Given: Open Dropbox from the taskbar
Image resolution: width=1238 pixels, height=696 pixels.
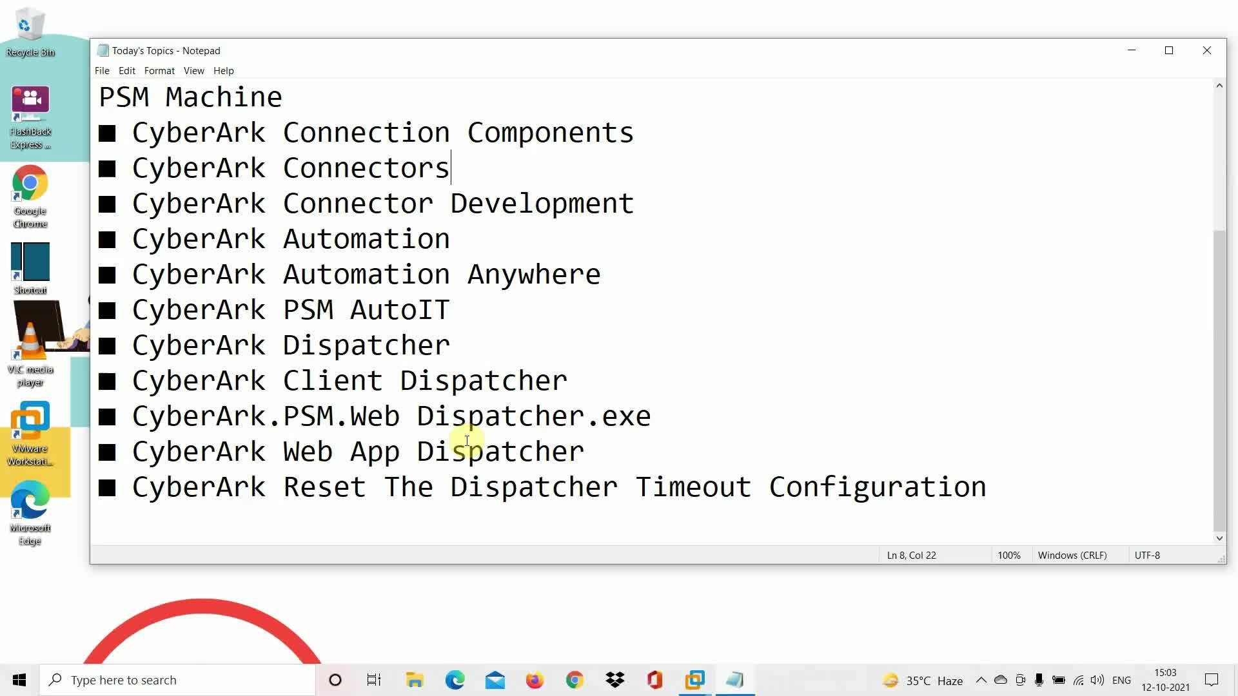Looking at the screenshot, I should tap(614, 680).
